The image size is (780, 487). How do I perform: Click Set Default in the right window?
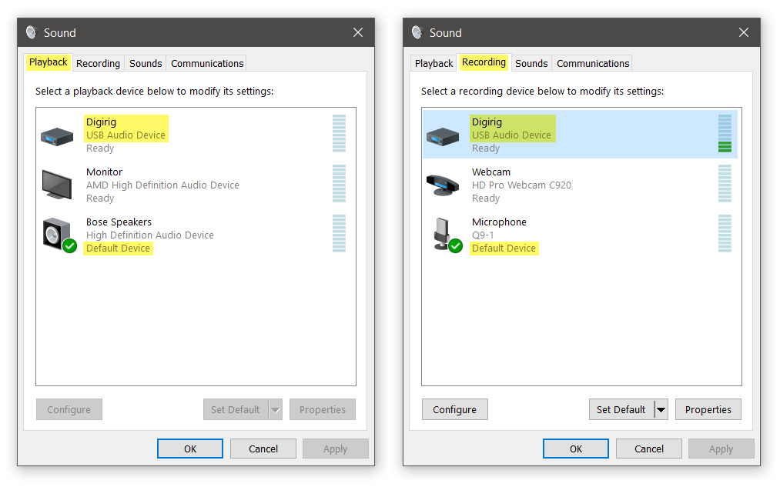pos(621,409)
